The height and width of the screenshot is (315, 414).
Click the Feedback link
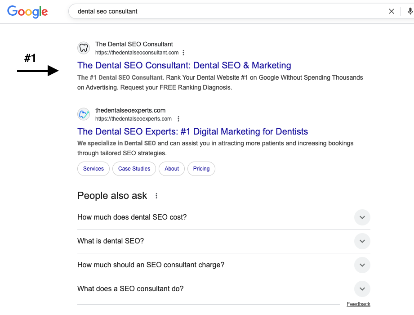click(358, 304)
